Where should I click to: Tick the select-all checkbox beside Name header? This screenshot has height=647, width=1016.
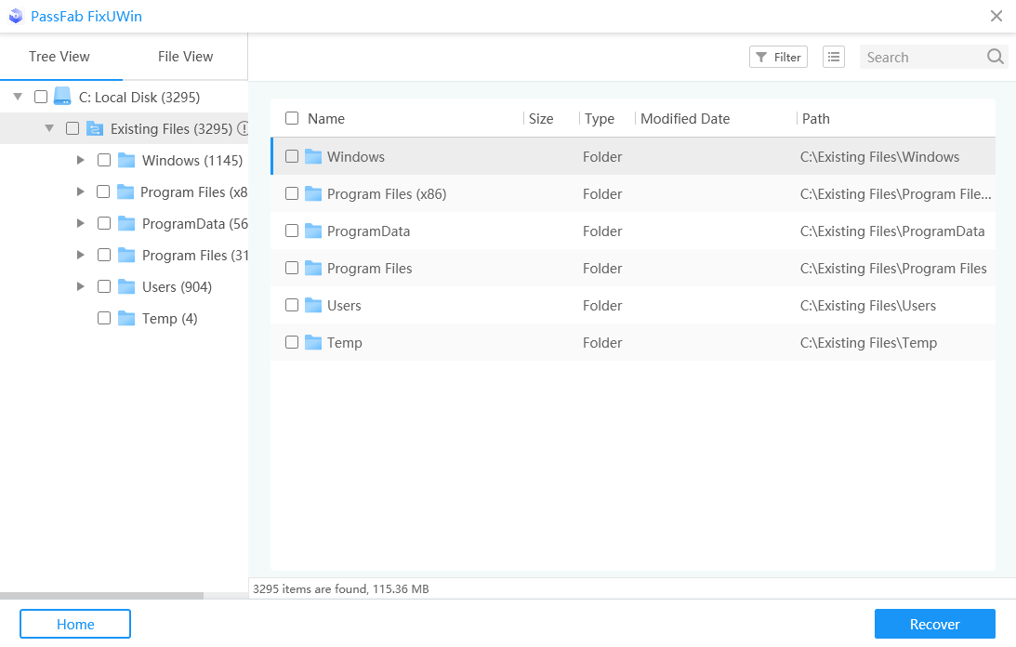point(292,118)
